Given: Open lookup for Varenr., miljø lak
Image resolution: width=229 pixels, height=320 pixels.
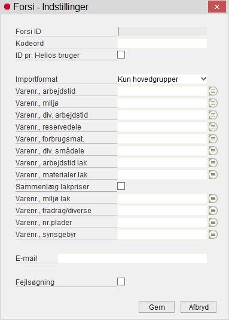Looking at the screenshot, I should tap(213, 199).
